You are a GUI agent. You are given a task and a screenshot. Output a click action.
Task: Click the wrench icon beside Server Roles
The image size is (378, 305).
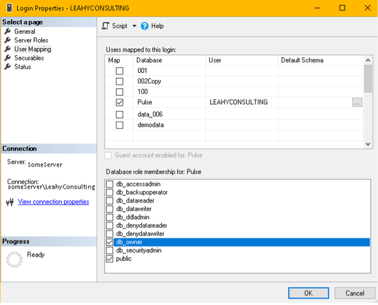(x=8, y=40)
